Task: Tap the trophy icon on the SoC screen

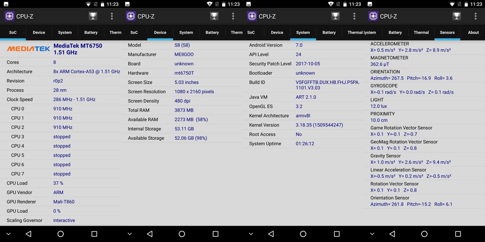Action: click(93, 16)
